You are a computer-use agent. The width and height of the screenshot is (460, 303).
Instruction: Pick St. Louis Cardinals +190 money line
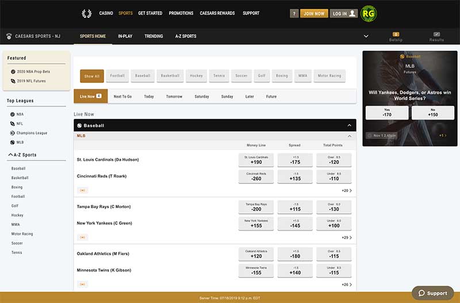point(256,160)
